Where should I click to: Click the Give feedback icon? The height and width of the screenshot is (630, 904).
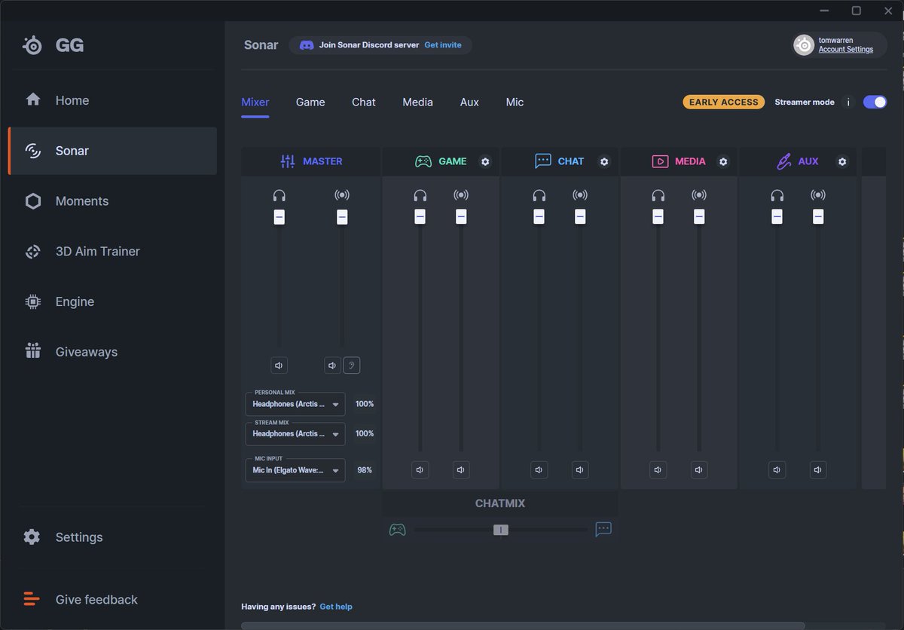[x=32, y=600]
